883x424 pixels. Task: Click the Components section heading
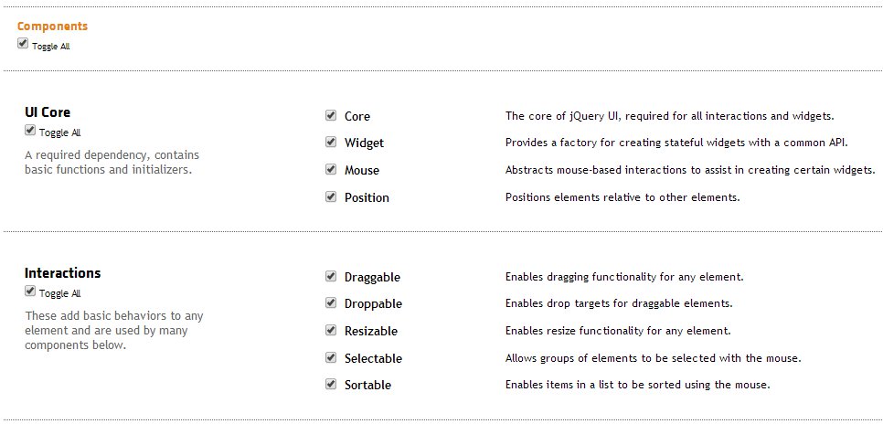pyautogui.click(x=52, y=26)
